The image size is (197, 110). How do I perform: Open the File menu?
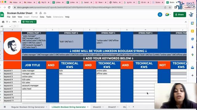pos(9,17)
